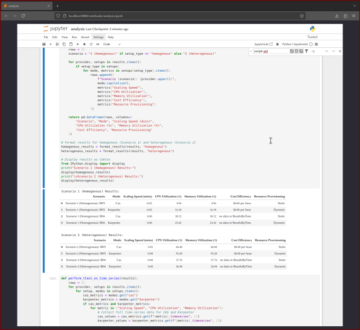Click the JupyterLab link button
The height and width of the screenshot is (330, 360).
click(x=264, y=44)
